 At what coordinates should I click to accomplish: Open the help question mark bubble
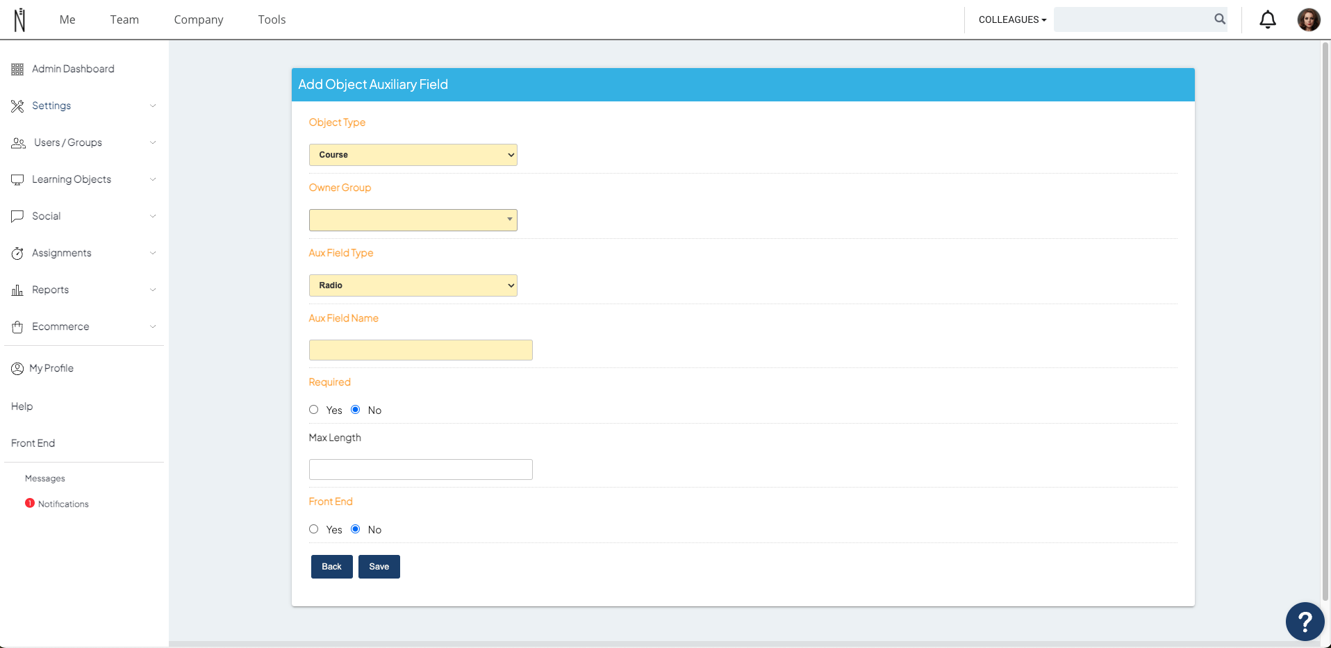pos(1305,622)
